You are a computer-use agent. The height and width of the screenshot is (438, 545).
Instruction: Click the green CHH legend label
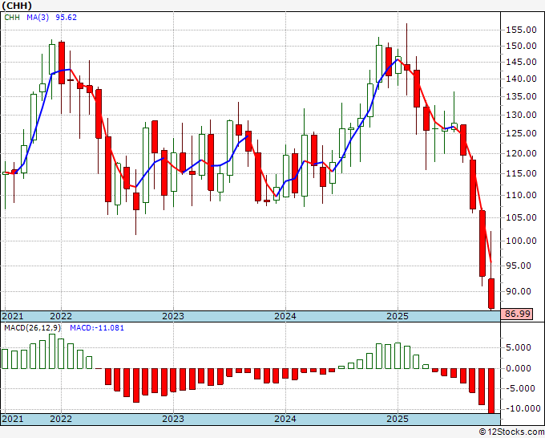point(12,18)
